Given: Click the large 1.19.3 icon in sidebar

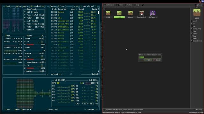Looking at the screenshot, I should (x=197, y=12).
